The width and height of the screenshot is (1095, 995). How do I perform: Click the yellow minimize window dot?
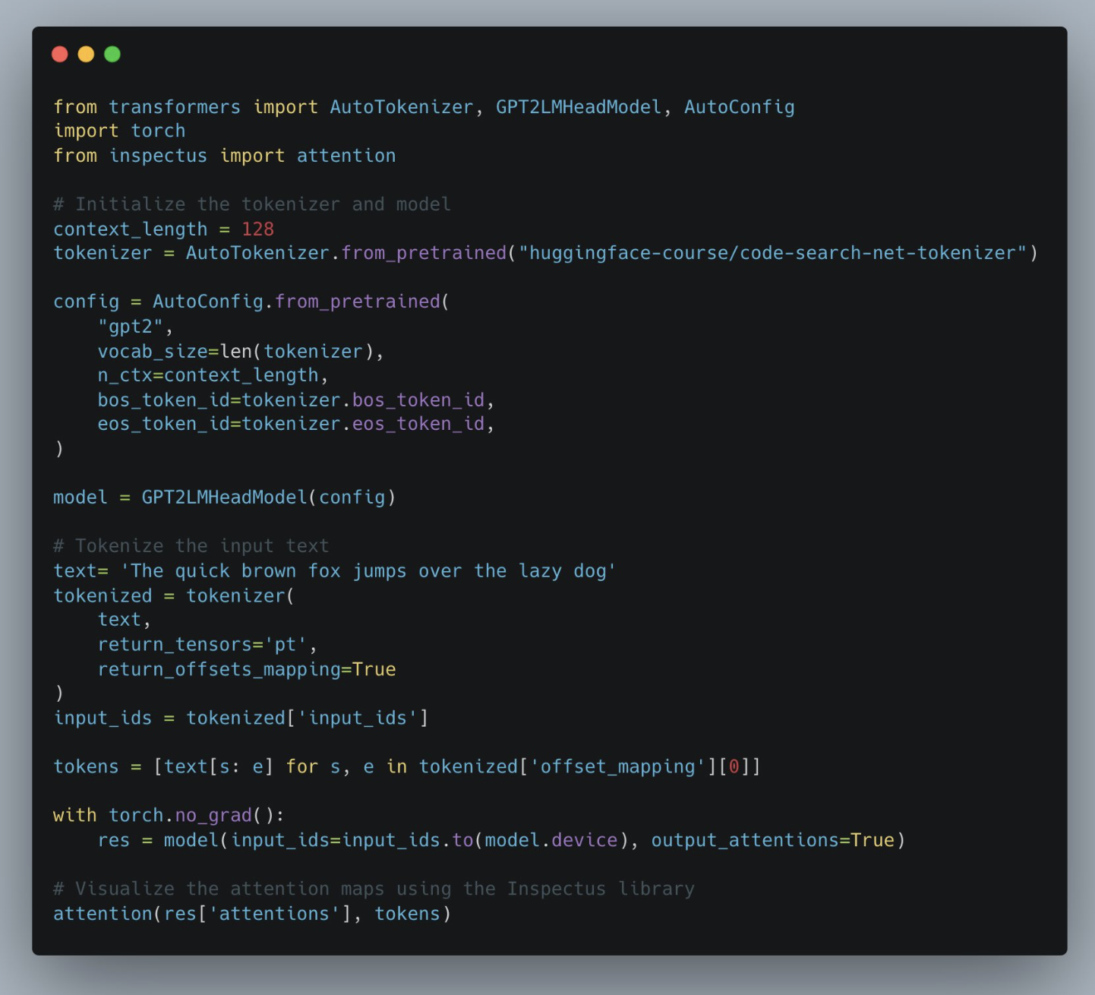(85, 54)
